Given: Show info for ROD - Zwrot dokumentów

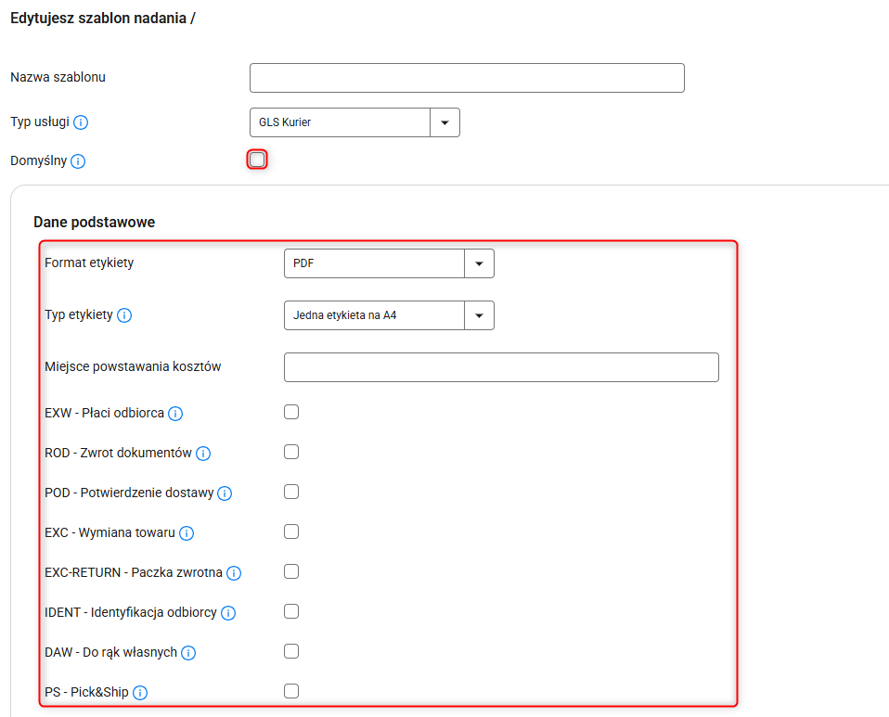Looking at the screenshot, I should tap(203, 454).
